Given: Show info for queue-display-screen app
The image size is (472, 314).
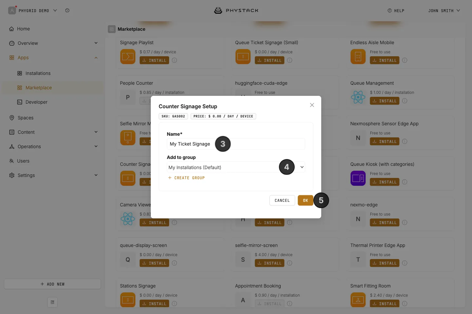Looking at the screenshot, I should [174, 263].
